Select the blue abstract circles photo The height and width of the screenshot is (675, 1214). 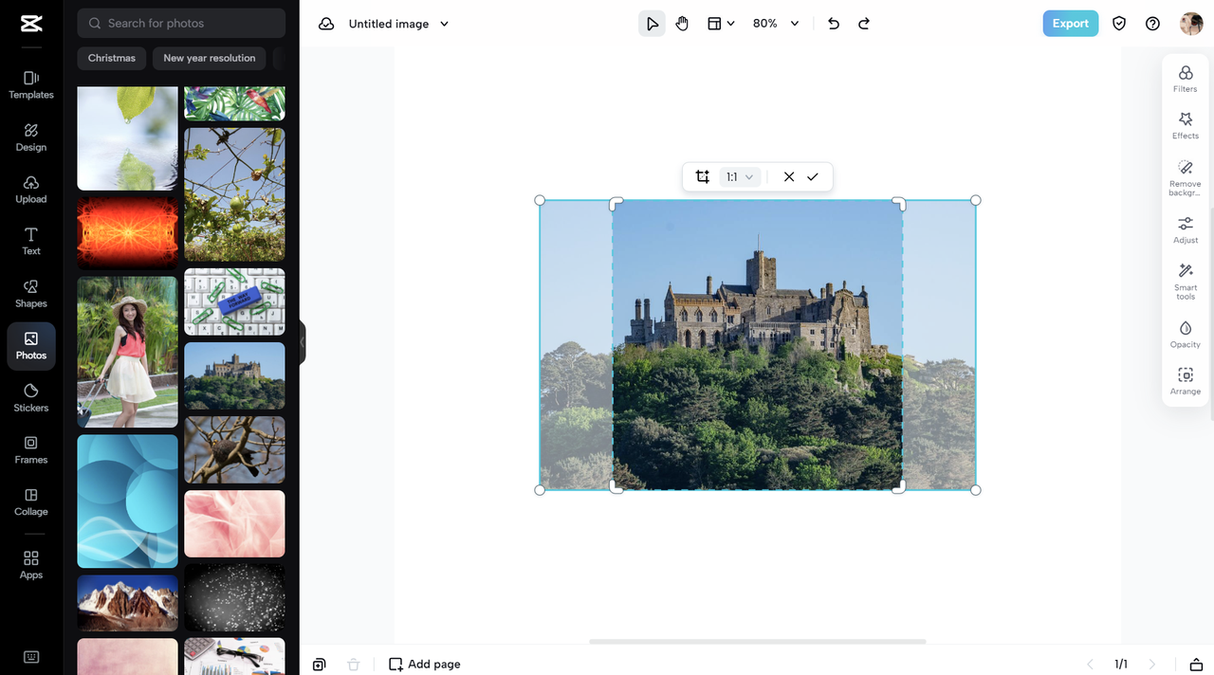point(127,502)
